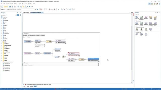
Task: Switch to Text editing mode tab
Action: click(x=24, y=86)
